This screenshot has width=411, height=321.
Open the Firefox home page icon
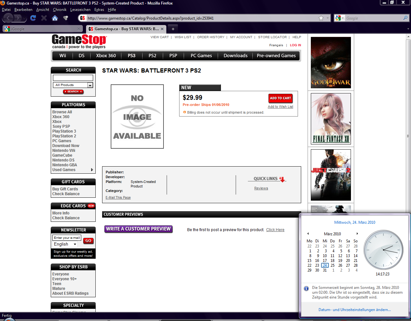point(55,18)
